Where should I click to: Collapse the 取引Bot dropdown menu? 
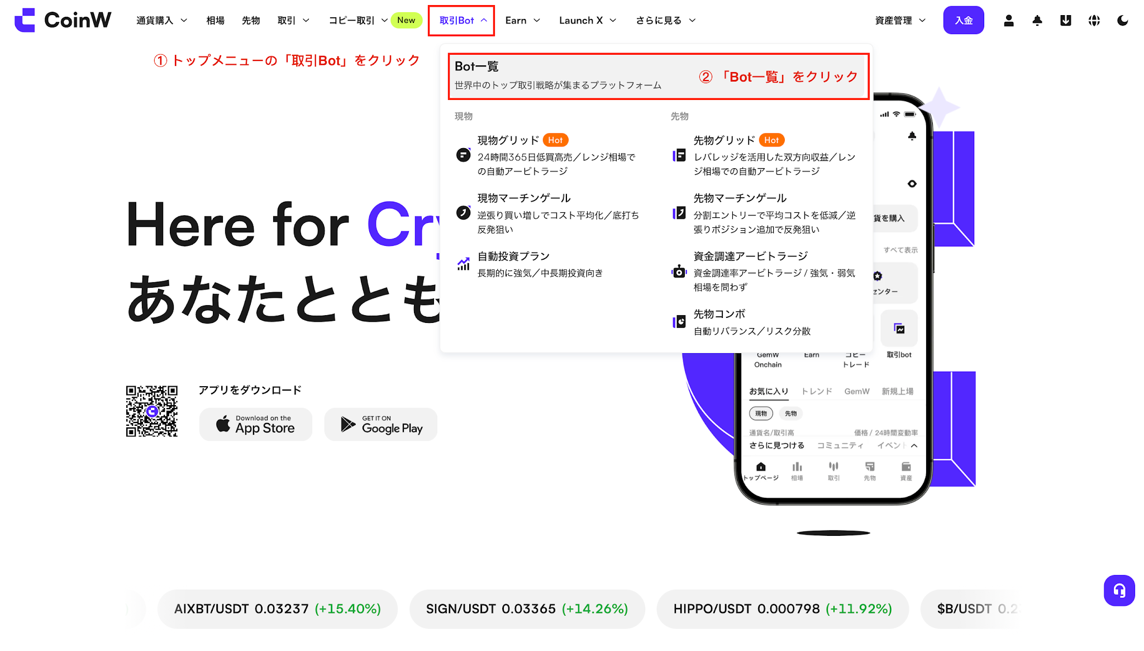point(463,21)
